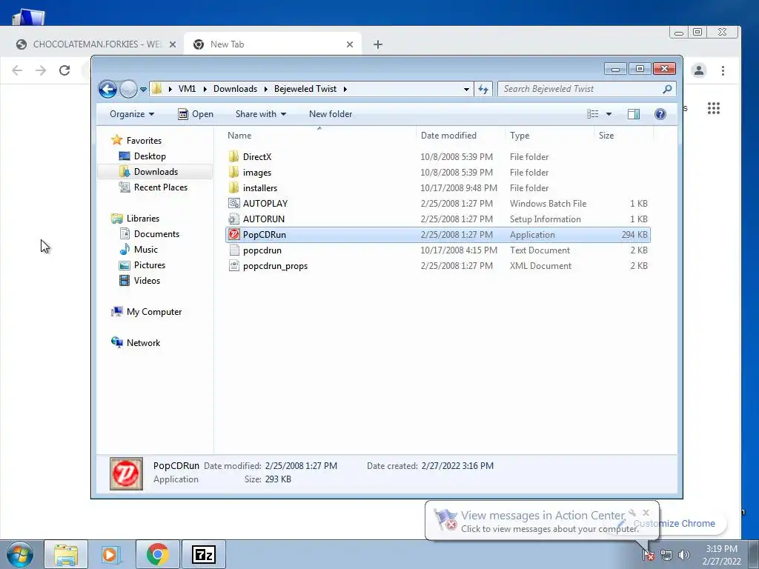759x569 pixels.
Task: Select the DirectX folder icon
Action: pos(233,157)
